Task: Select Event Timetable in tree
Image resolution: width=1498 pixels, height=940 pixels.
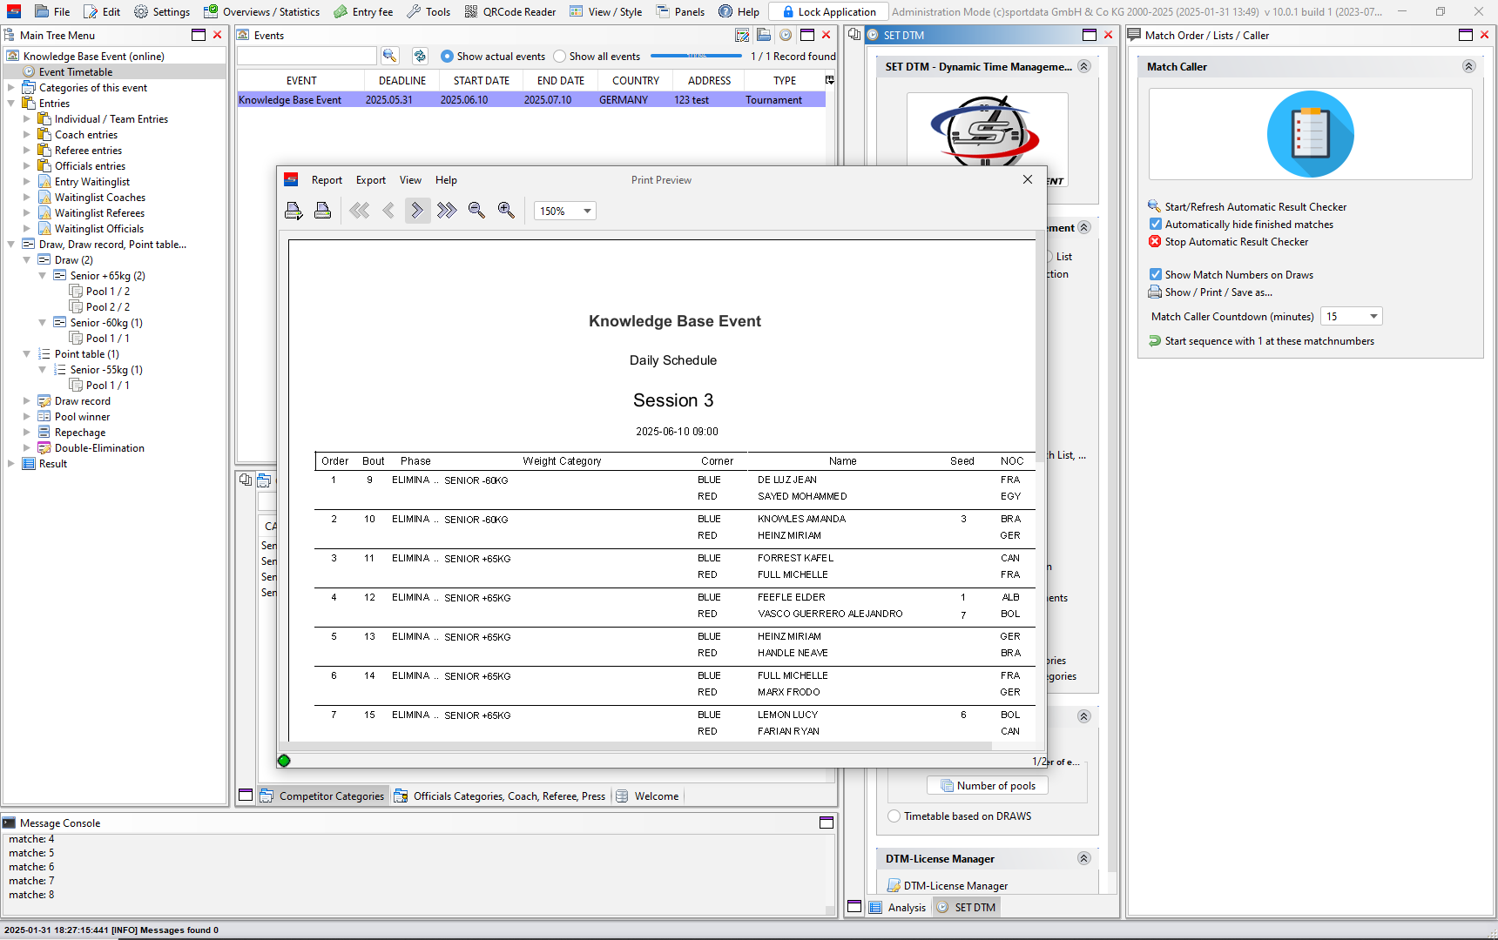Action: (x=75, y=71)
